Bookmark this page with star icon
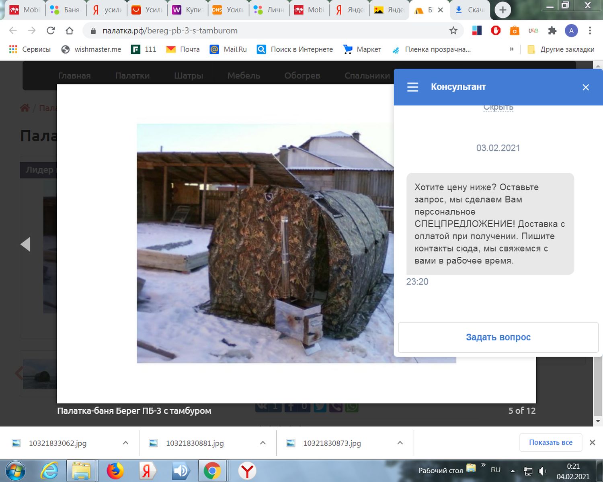The height and width of the screenshot is (482, 603). pos(453,31)
